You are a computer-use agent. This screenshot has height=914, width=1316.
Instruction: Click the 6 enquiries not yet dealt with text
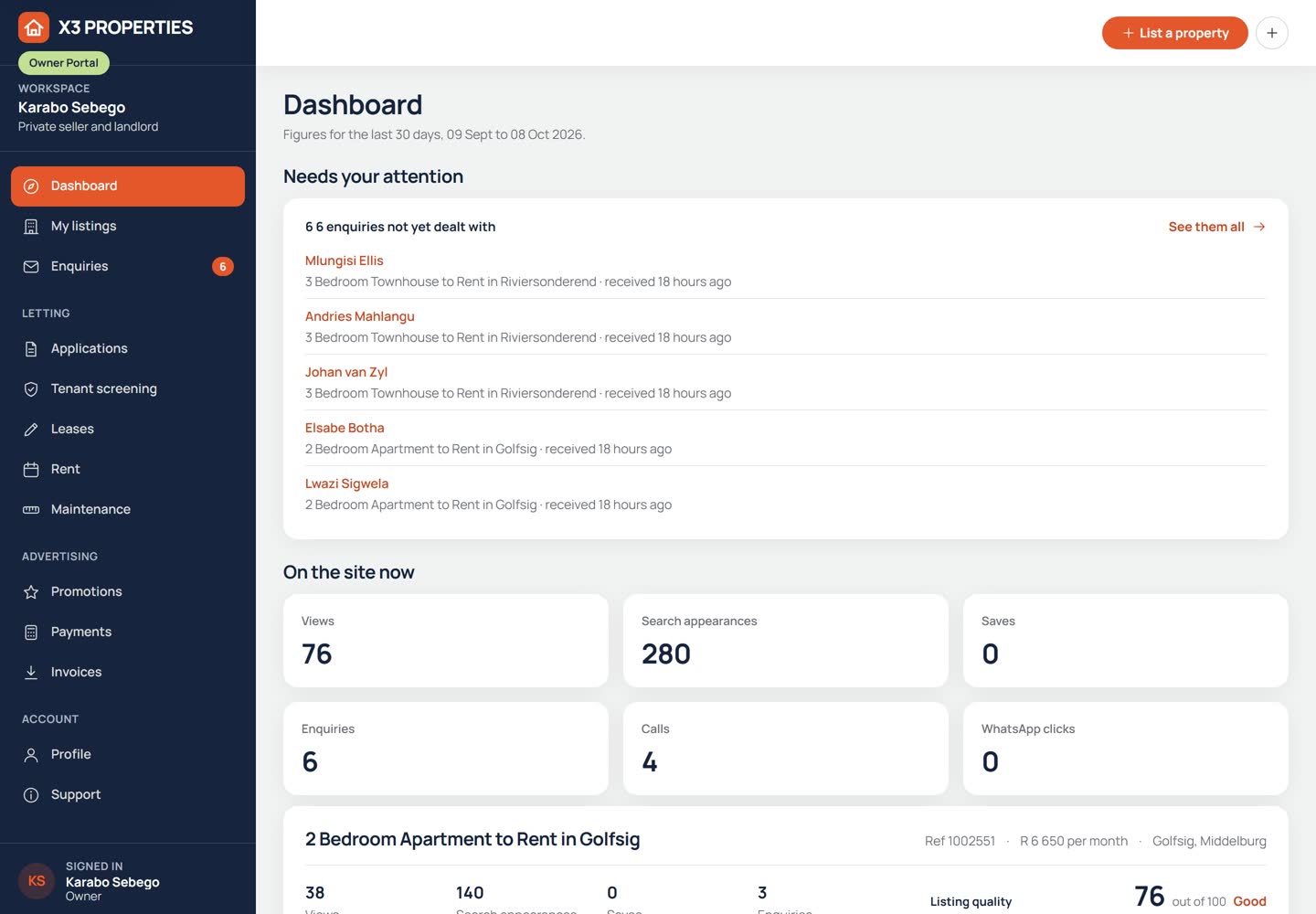pyautogui.click(x=400, y=227)
